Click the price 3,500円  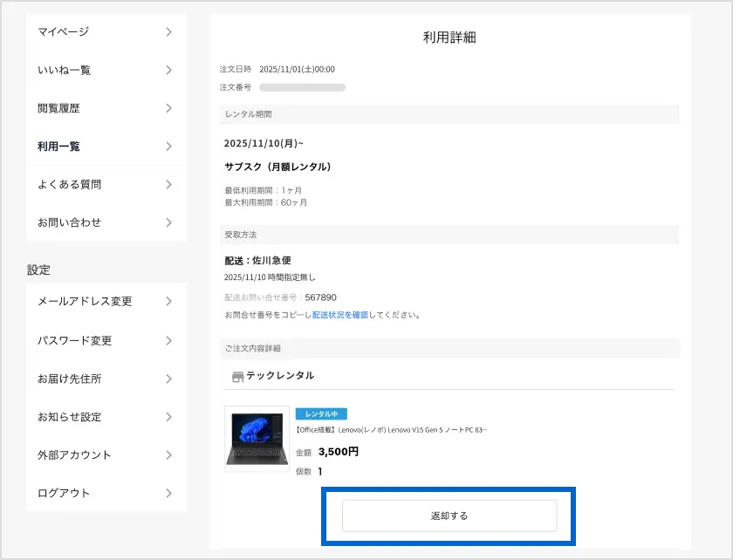point(339,452)
